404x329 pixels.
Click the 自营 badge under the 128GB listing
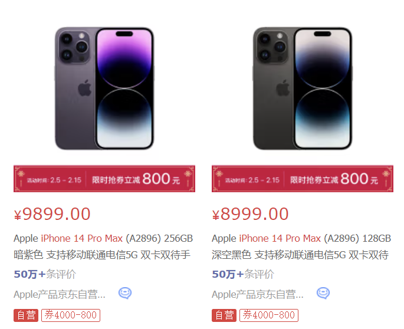224,315
